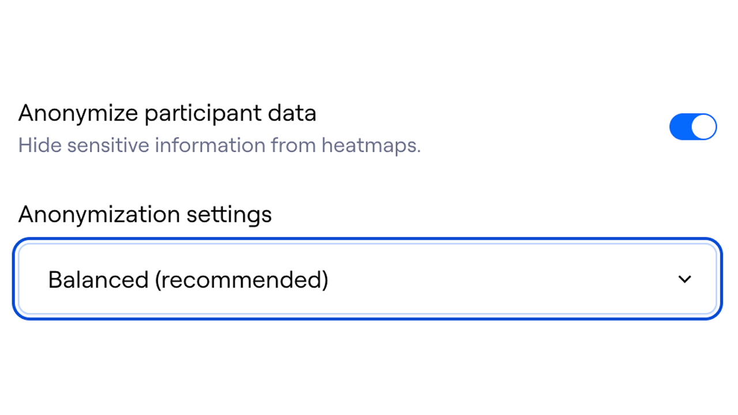Turn off the blue anonymize switch
The height and width of the screenshot is (415, 738).
coord(692,127)
